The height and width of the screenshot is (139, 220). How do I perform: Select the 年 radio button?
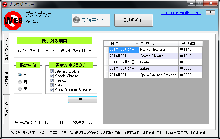tap(20, 89)
